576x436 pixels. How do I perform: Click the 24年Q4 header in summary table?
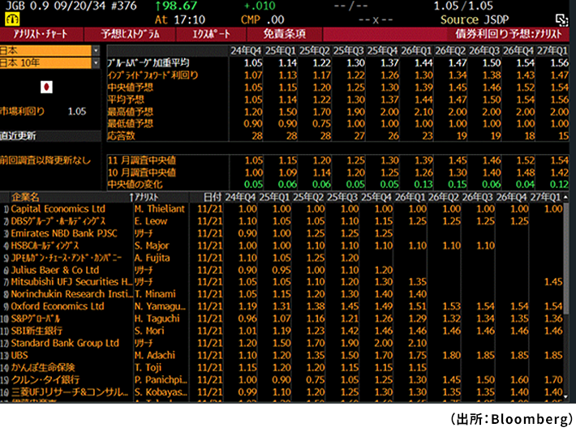click(246, 50)
